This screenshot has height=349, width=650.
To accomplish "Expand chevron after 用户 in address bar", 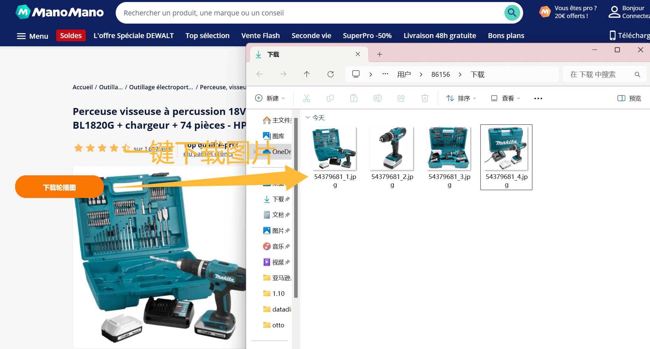I will pyautogui.click(x=421, y=75).
